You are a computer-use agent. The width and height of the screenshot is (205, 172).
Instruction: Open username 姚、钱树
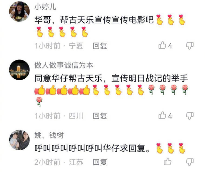[x=49, y=135]
